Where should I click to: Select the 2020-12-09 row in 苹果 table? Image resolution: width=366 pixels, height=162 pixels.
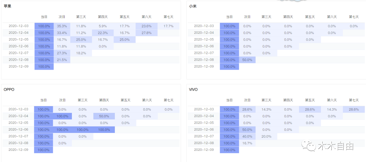(19, 67)
